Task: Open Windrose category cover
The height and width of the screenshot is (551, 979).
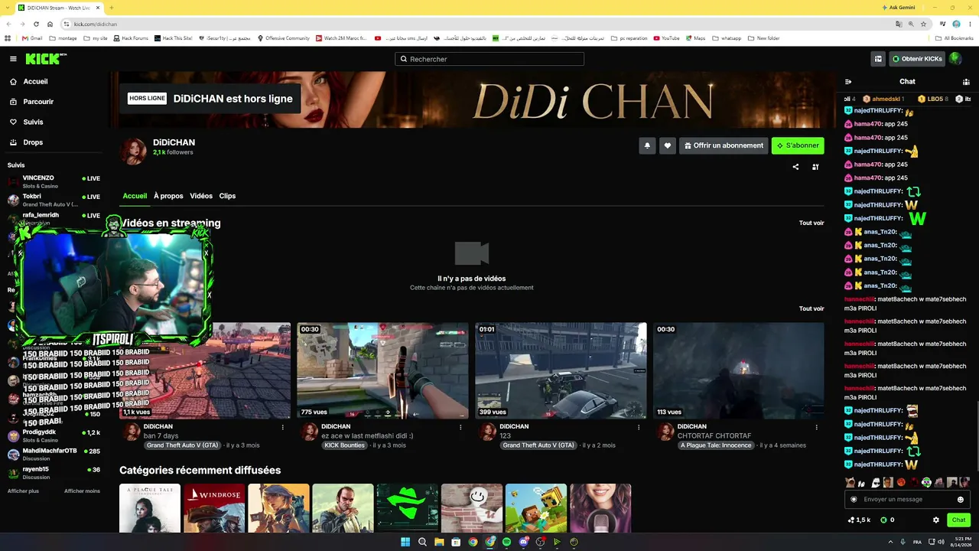Action: [x=214, y=508]
